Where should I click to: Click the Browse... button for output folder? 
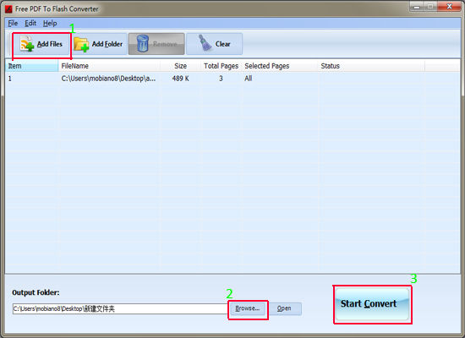(248, 308)
